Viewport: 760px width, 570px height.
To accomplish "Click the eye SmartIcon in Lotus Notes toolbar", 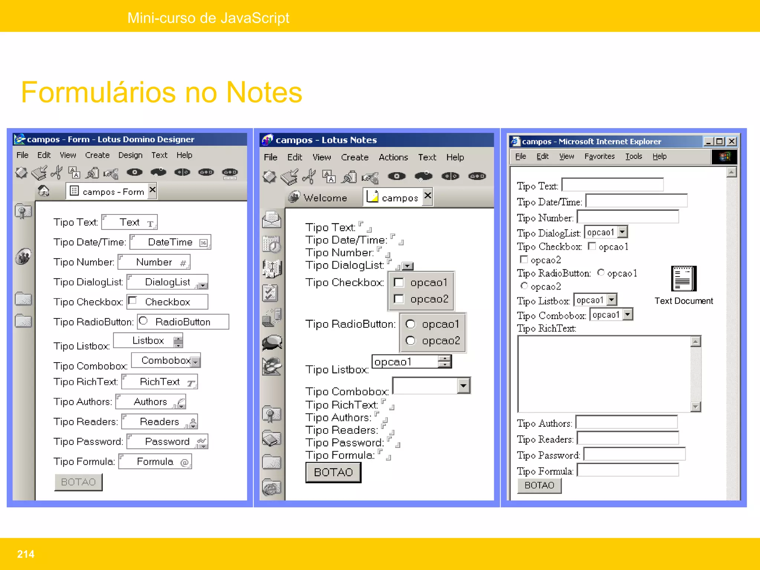I will [397, 176].
